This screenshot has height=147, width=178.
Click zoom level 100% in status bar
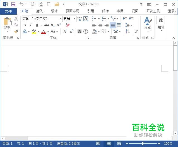click(168, 144)
